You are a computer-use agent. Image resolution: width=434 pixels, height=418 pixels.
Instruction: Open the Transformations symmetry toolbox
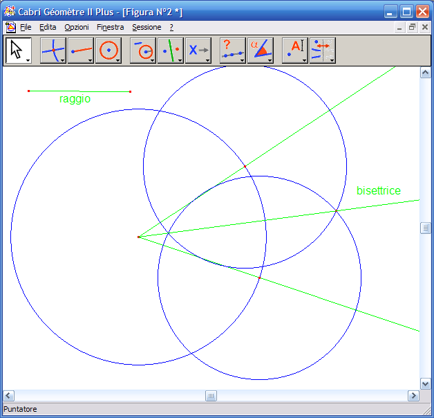pos(171,51)
